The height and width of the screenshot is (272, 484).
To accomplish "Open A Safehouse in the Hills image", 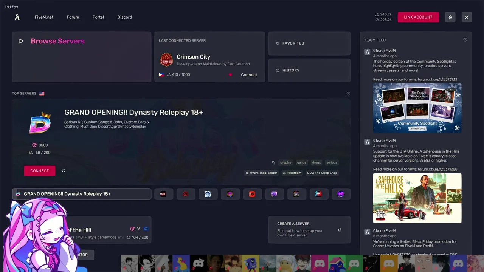I will point(417,198).
